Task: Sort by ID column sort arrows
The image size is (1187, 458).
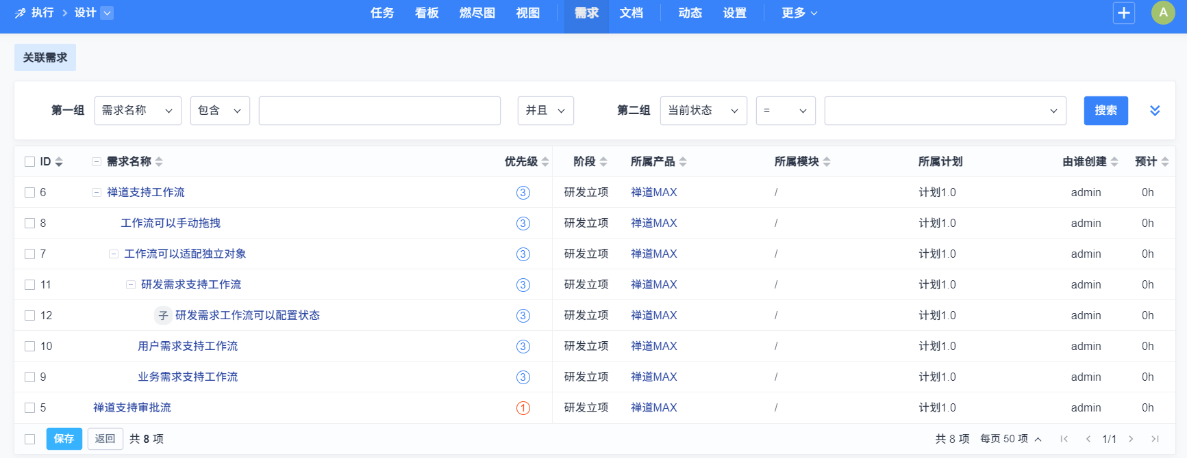Action: point(59,162)
